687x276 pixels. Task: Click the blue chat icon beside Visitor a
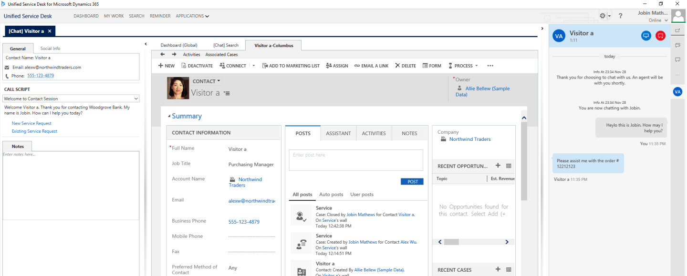point(646,36)
